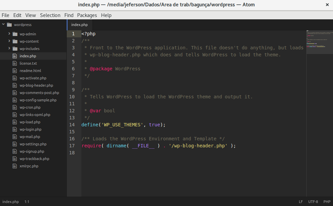Click the wordpress root folder icon
Image resolution: width=333 pixels, height=206 pixels.
pos(10,24)
